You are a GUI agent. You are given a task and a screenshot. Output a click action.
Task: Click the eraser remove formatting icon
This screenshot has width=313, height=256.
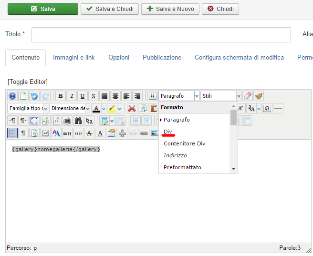(x=247, y=96)
